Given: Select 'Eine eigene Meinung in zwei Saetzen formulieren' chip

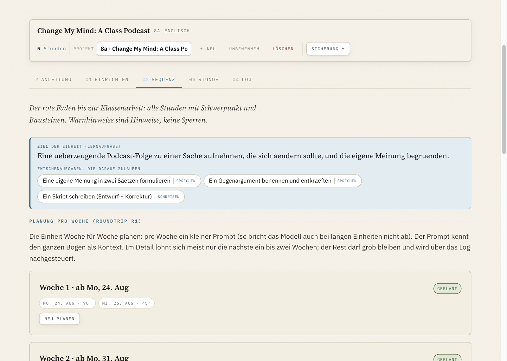Looking at the screenshot, I should [119, 181].
